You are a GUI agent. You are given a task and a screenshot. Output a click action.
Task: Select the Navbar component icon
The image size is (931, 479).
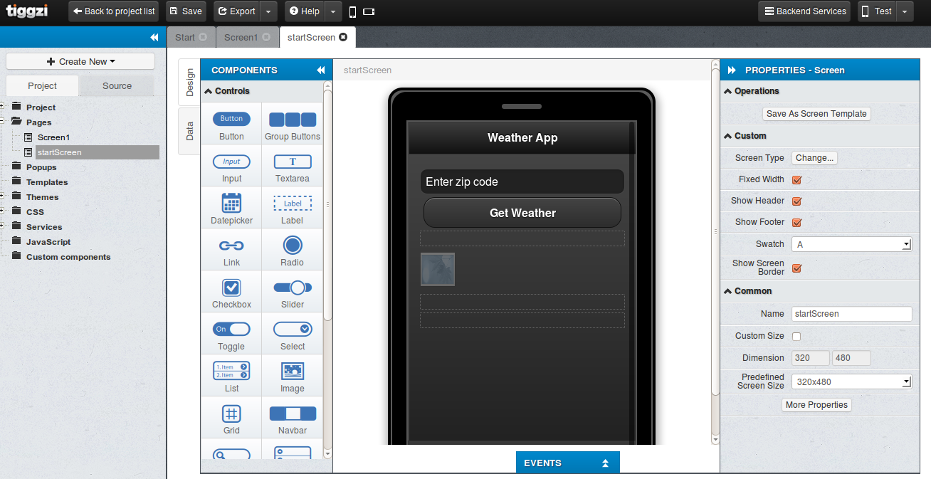coord(293,414)
